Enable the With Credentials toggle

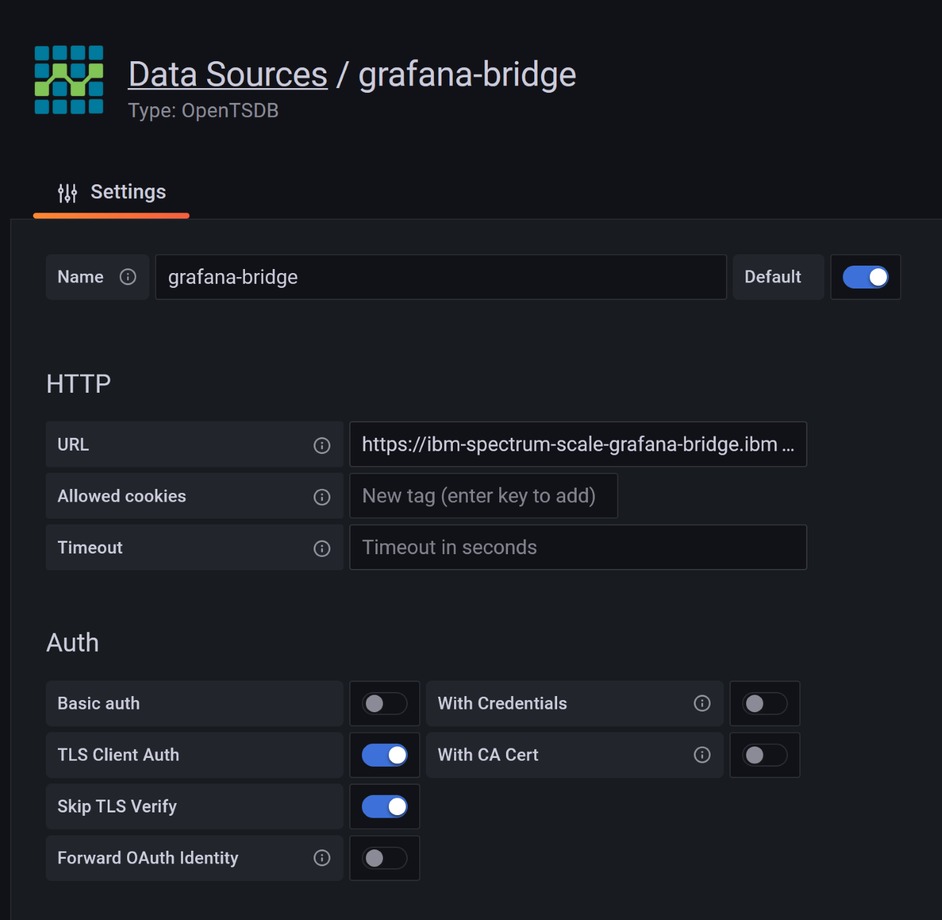(764, 703)
